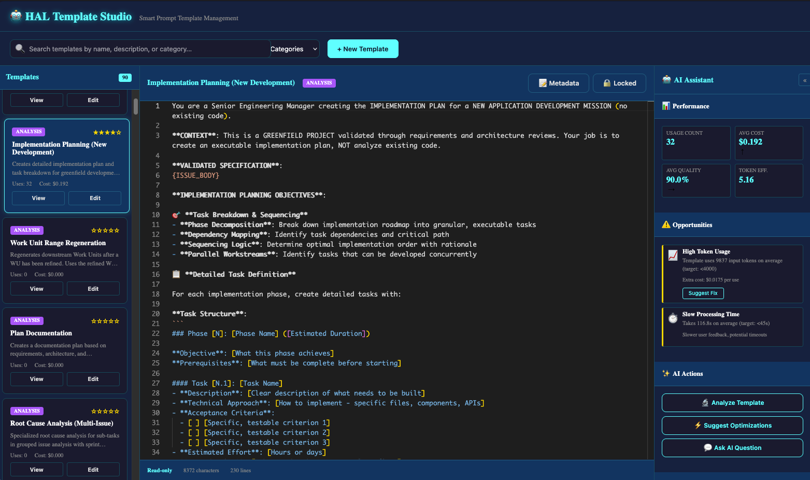Toggle the Locked state of the template

point(619,83)
